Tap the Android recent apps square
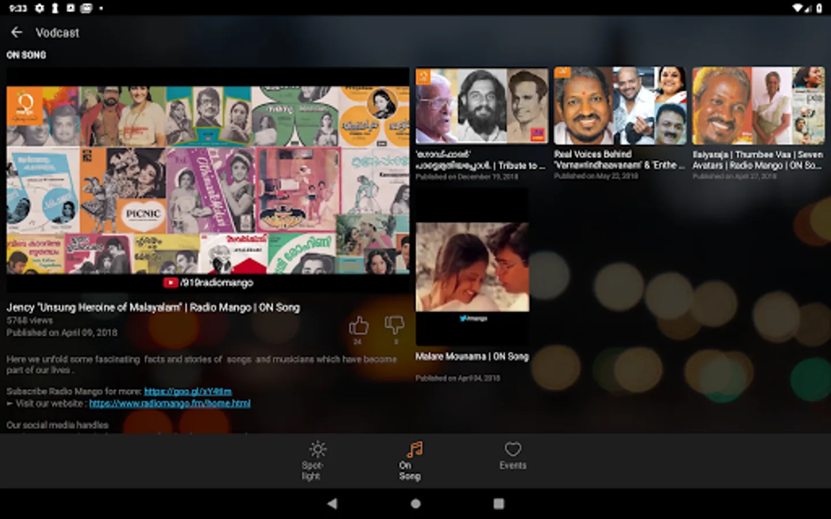The image size is (831, 519). tap(499, 503)
